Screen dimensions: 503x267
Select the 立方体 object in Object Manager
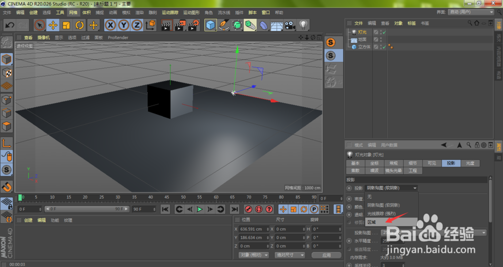tap(364, 47)
